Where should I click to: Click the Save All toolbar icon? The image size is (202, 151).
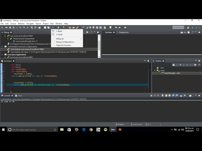pyautogui.click(x=48, y=28)
